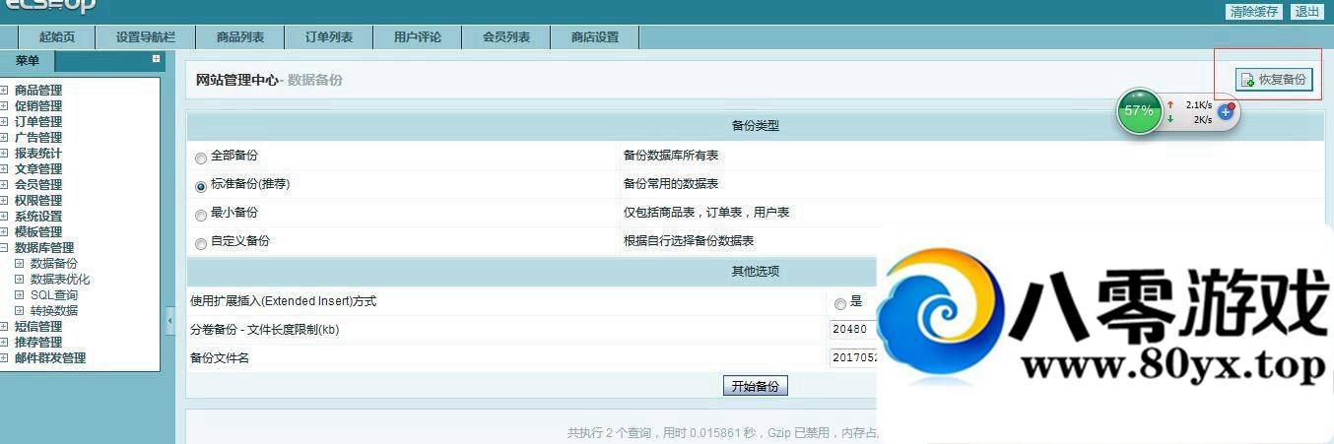This screenshot has height=444, width=1334.
Task: Select the 全部备份 radio button
Action: click(x=201, y=158)
